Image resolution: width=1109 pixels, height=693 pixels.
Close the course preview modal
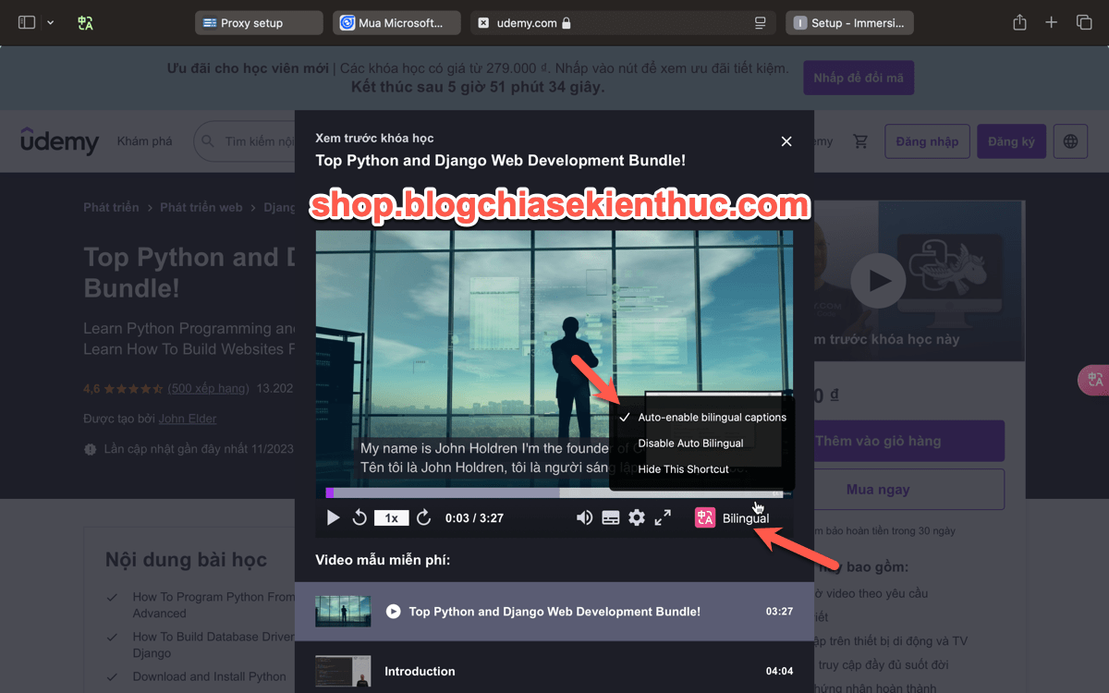(786, 141)
